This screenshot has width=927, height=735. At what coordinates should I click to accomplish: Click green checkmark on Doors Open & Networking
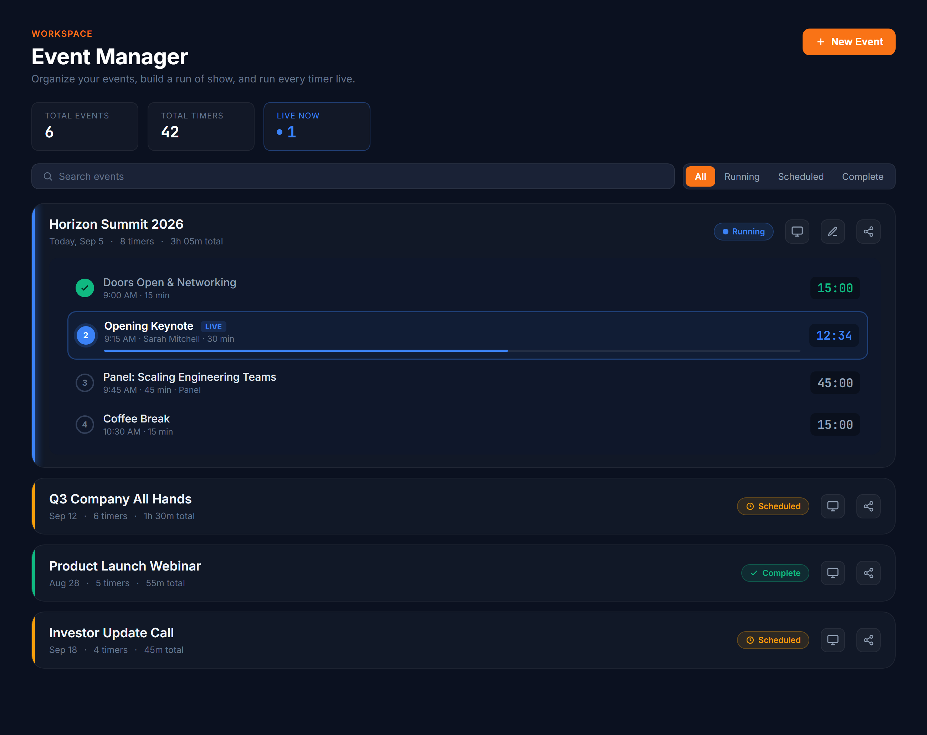pos(85,288)
